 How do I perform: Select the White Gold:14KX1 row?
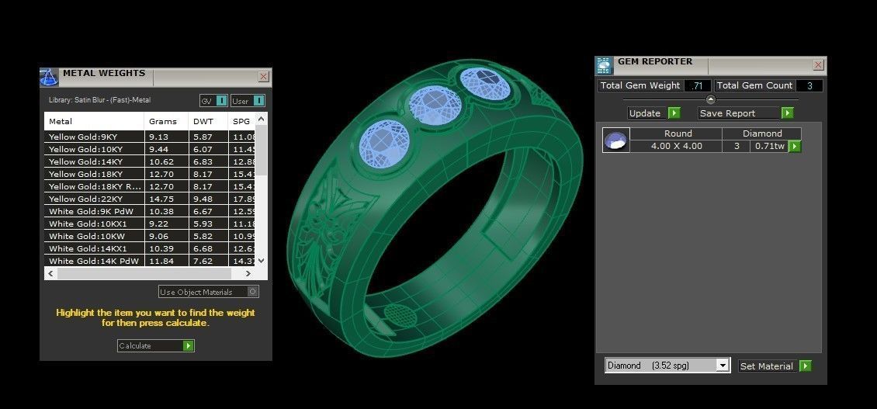coord(149,248)
